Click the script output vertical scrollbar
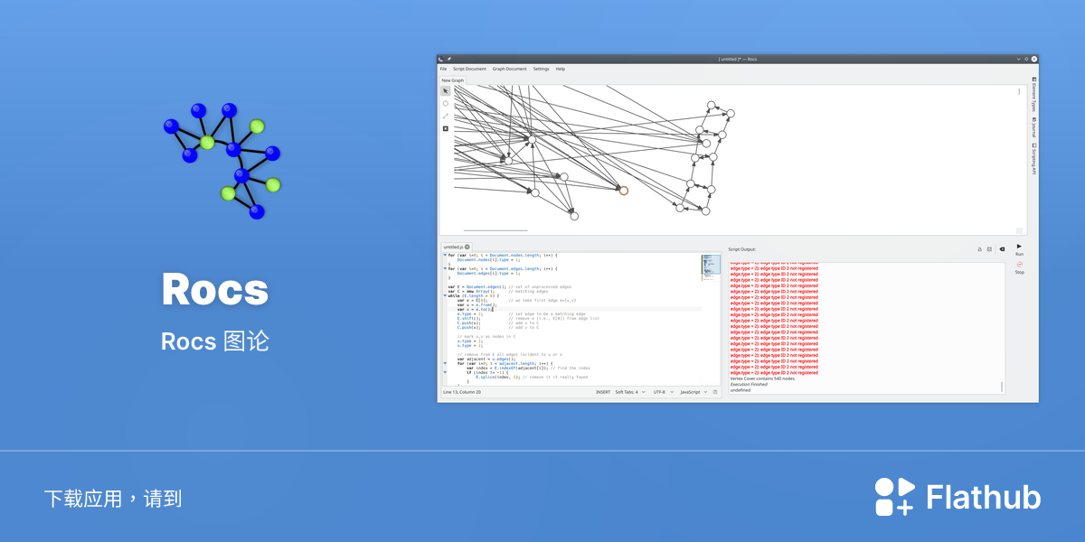The width and height of the screenshot is (1085, 542). click(1002, 387)
